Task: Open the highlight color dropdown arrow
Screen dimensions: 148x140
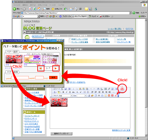Action: (61, 92)
